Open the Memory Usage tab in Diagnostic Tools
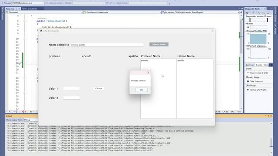278x156 pixels. [266, 65]
